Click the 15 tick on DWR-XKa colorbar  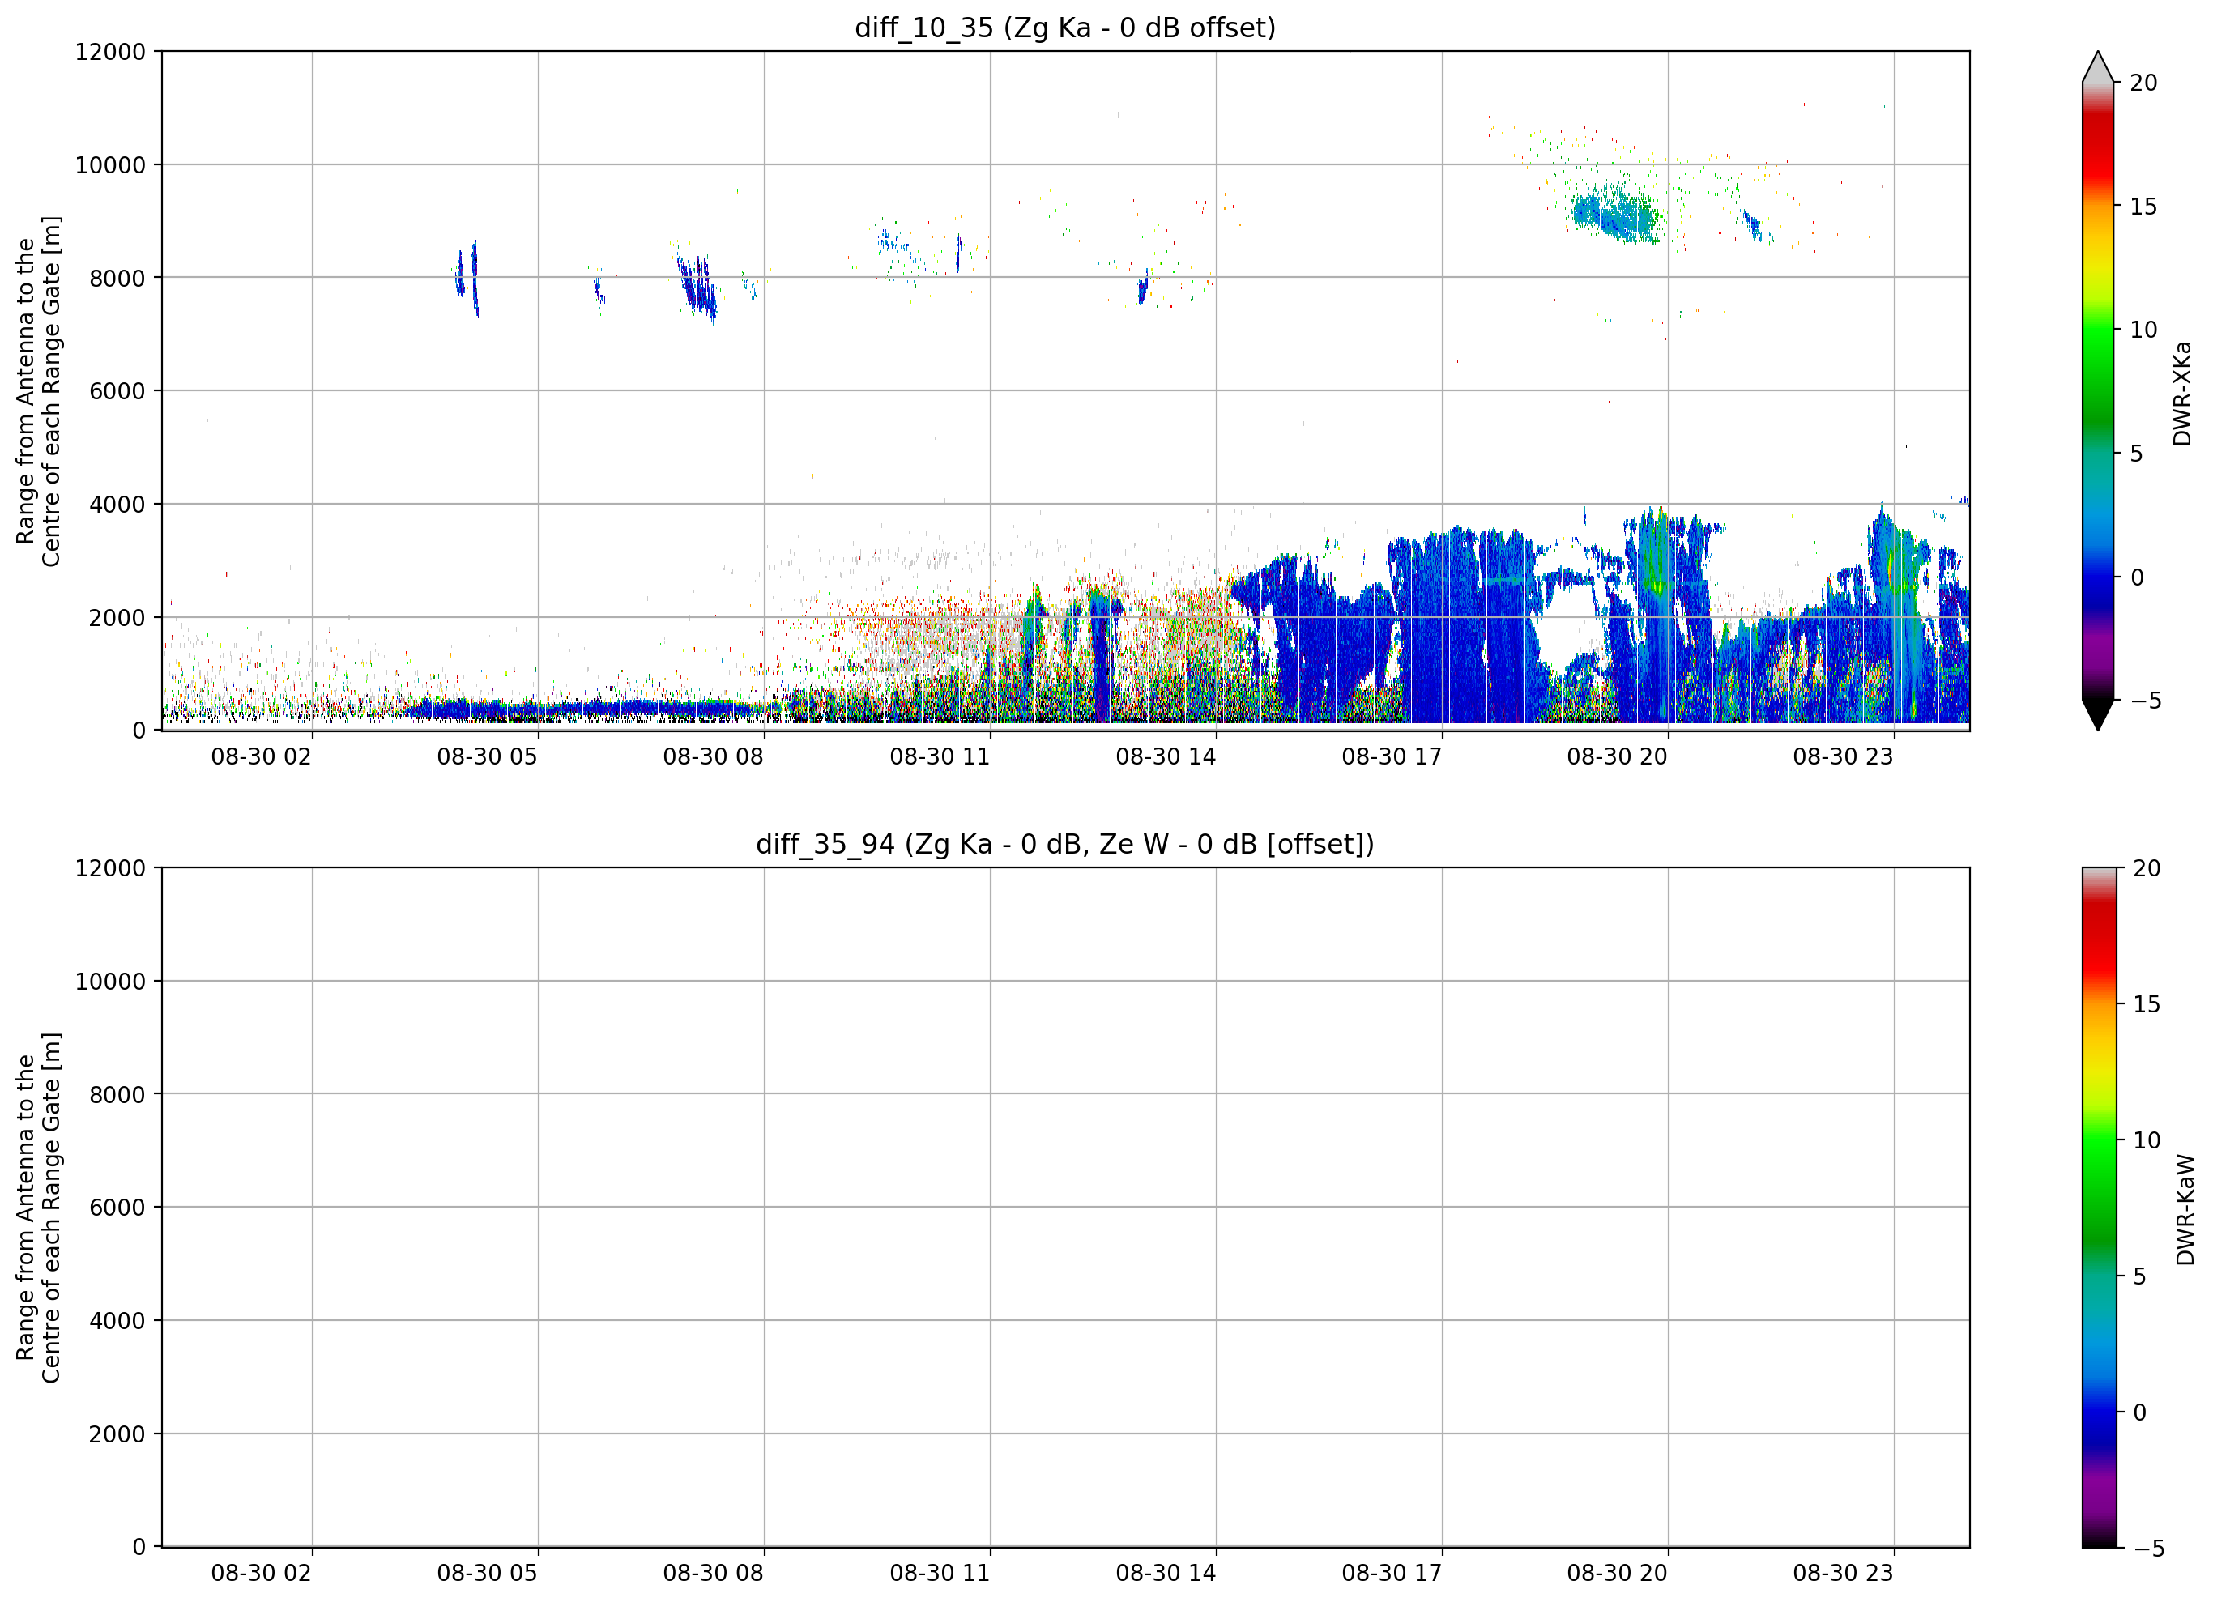2143,207
